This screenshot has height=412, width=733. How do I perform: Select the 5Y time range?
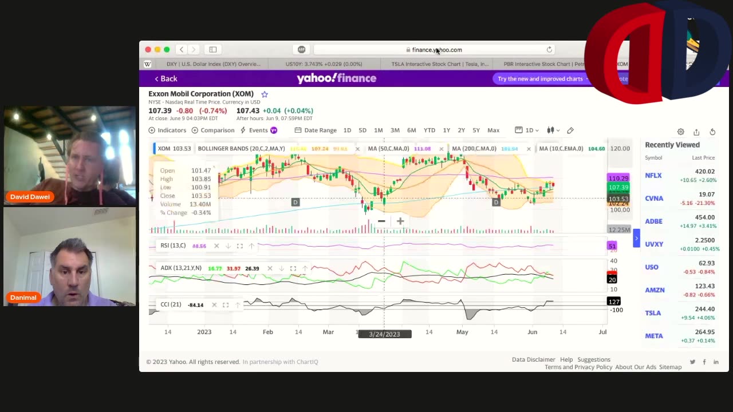point(476,130)
